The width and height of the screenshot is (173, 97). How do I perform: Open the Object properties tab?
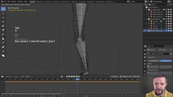click(x=145, y=71)
